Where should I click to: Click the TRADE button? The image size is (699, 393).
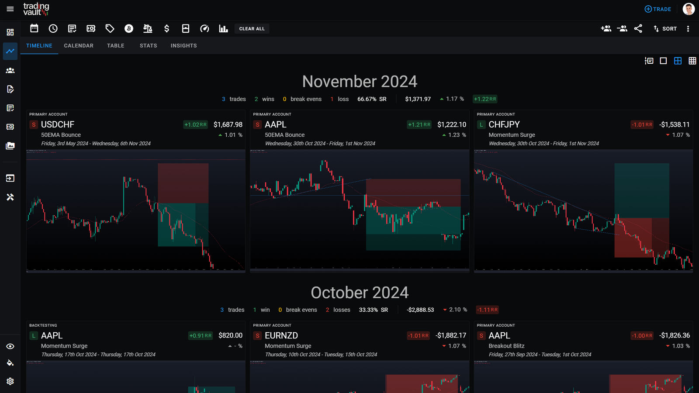(x=657, y=9)
